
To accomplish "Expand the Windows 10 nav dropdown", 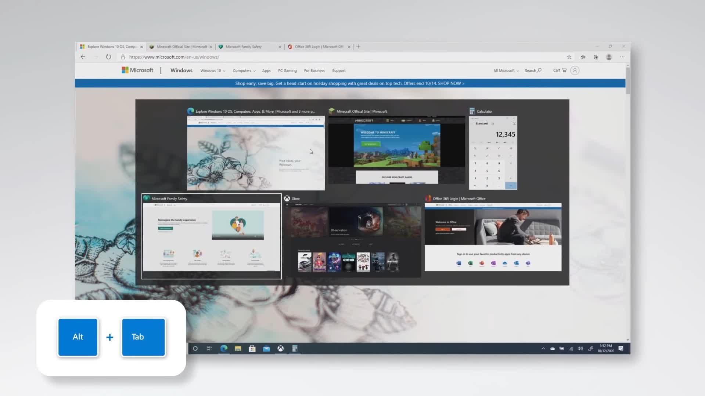I will (213, 70).
